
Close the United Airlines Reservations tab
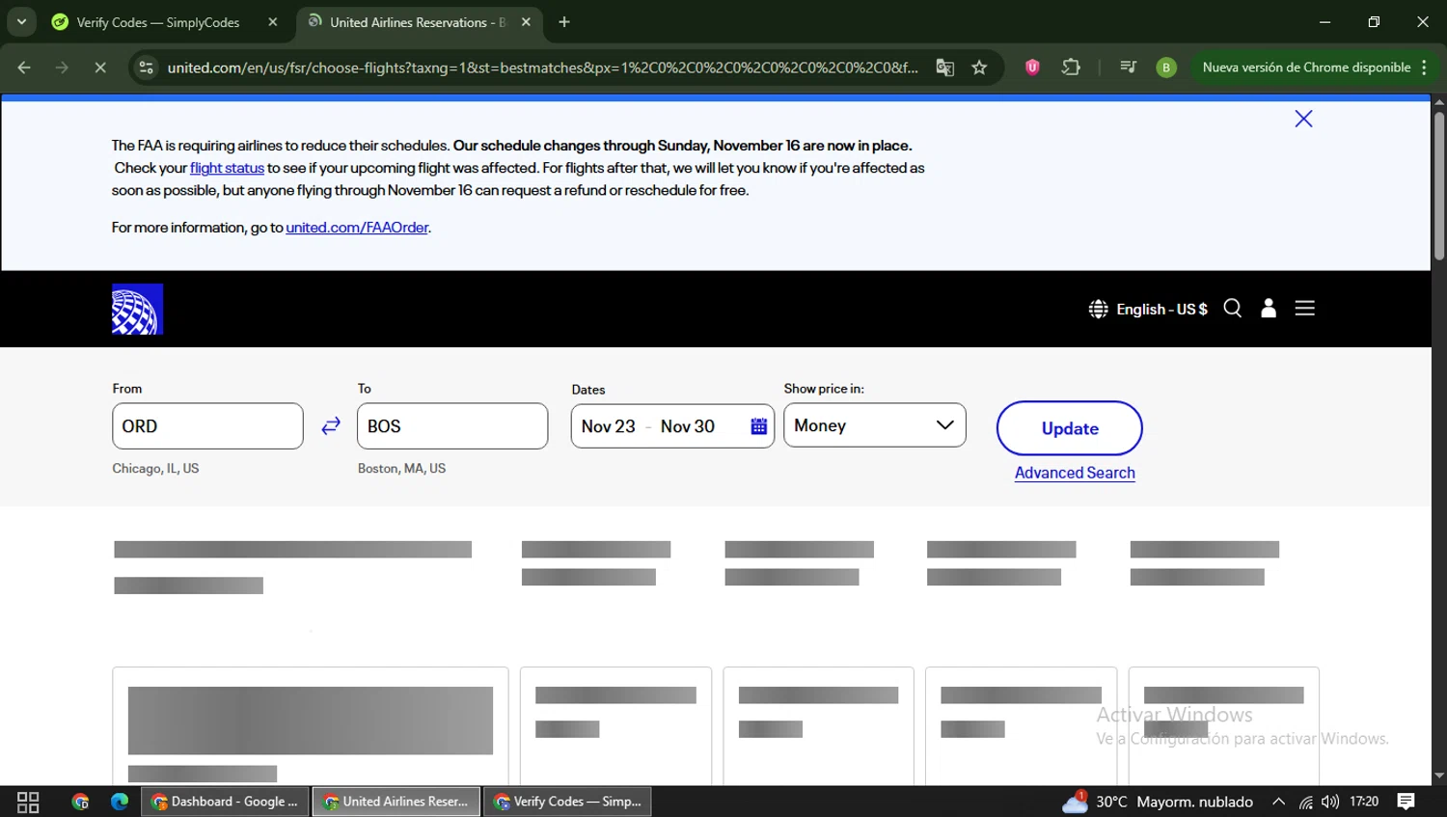(526, 22)
